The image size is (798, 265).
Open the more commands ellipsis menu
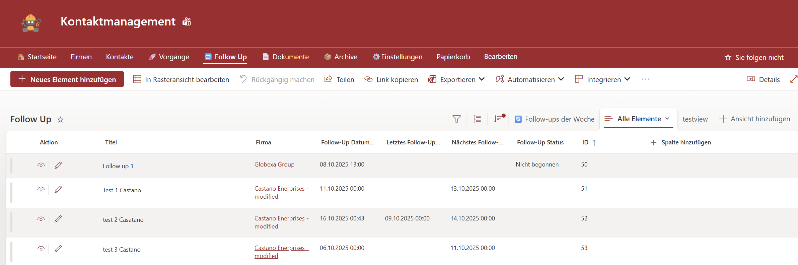[645, 79]
